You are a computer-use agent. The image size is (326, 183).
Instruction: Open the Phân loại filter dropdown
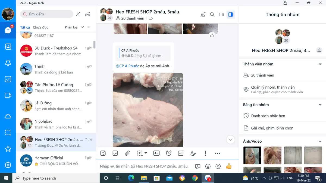(74, 27)
